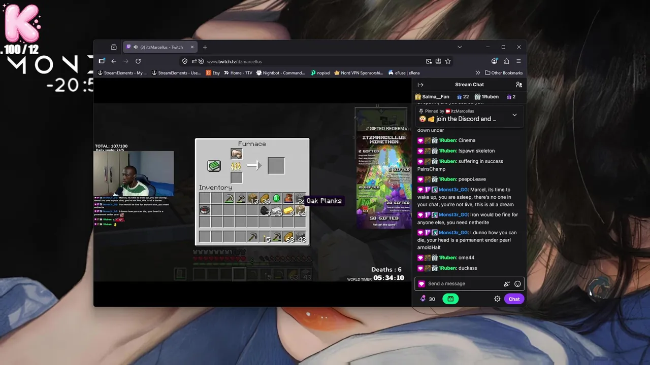Open StreamElements - Use... bookmark

coord(176,73)
